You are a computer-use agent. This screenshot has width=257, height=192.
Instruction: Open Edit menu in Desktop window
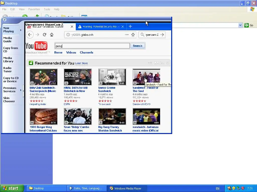pos(13,9)
